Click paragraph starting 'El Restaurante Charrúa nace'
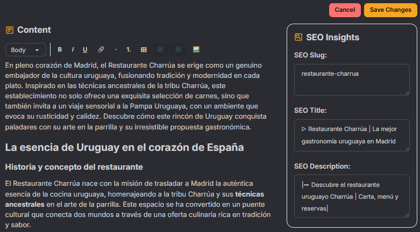Viewport: 420px width, 232px height. [138, 204]
